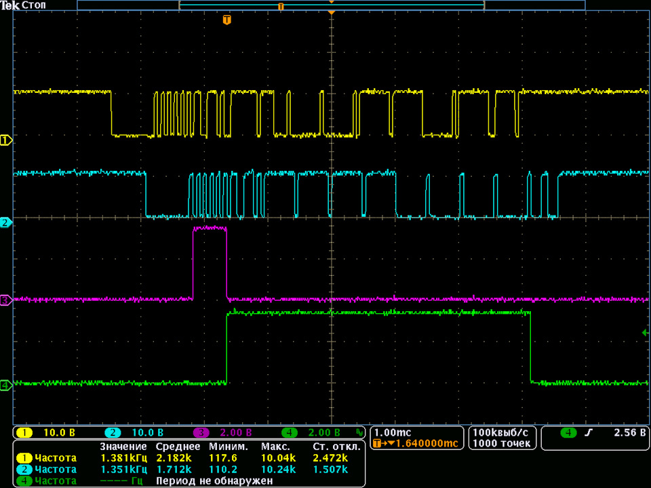Screen dimensions: 651x488
Task: Click channel 1 minimum value 117.6
Action: coord(223,457)
